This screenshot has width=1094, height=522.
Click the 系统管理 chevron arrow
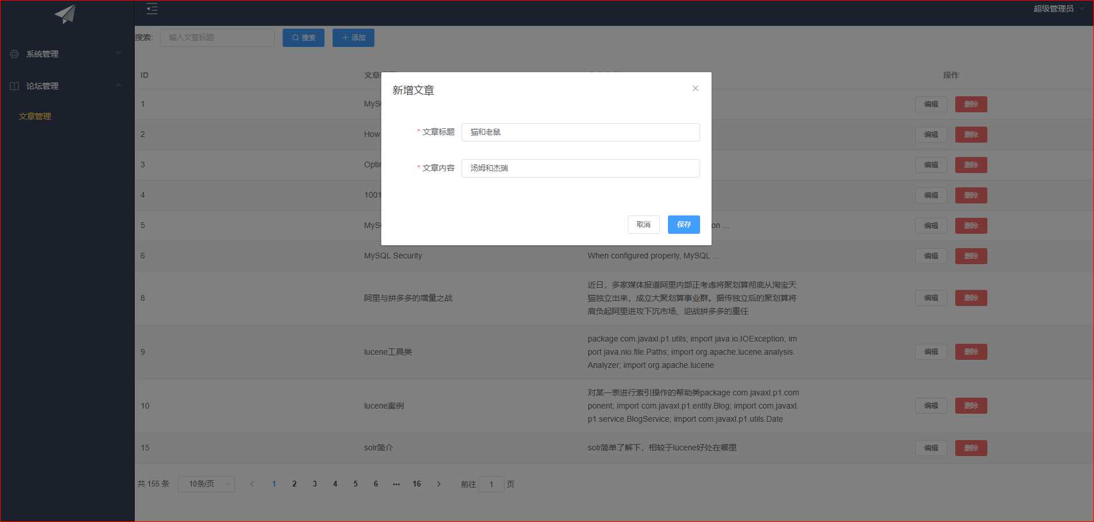tap(119, 53)
